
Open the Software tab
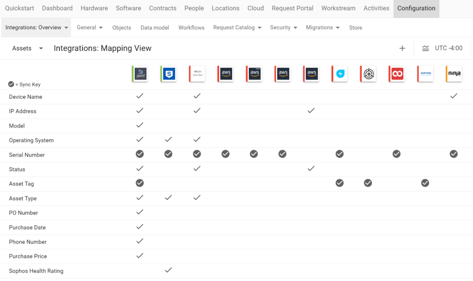coord(128,8)
